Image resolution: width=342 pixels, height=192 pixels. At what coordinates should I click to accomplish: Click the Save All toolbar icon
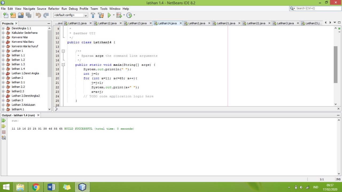pyautogui.click(x=28, y=15)
